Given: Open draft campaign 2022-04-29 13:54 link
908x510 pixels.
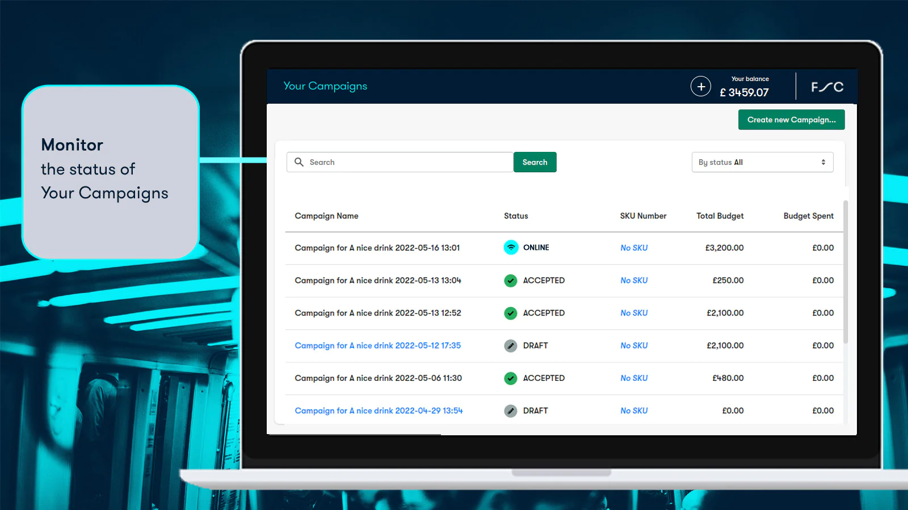Looking at the screenshot, I should (379, 411).
